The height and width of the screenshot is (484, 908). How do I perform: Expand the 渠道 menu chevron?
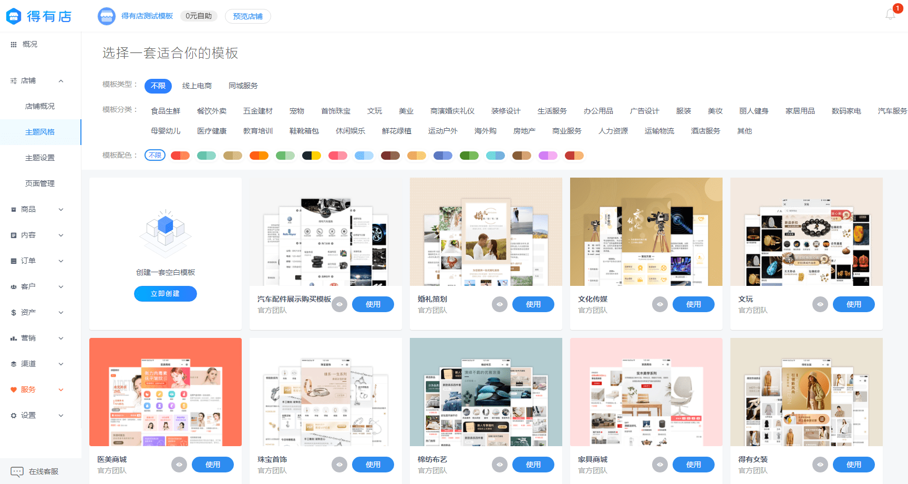(x=61, y=364)
